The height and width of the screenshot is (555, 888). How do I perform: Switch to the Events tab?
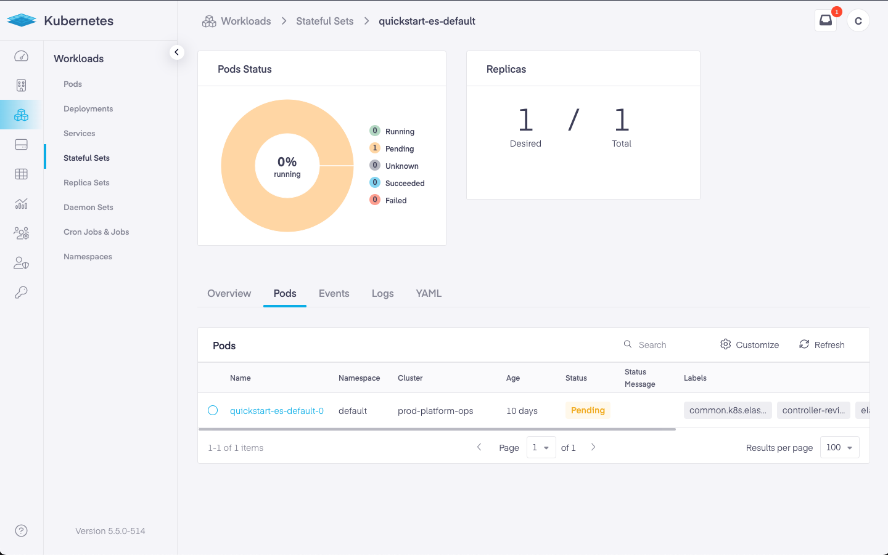pos(334,293)
